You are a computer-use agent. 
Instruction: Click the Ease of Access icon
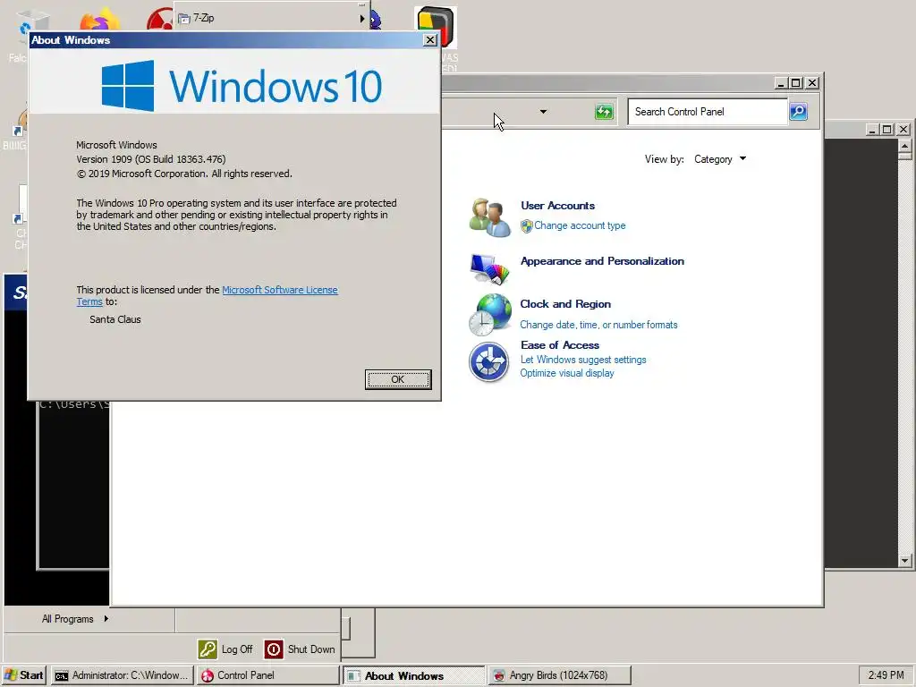tap(489, 362)
